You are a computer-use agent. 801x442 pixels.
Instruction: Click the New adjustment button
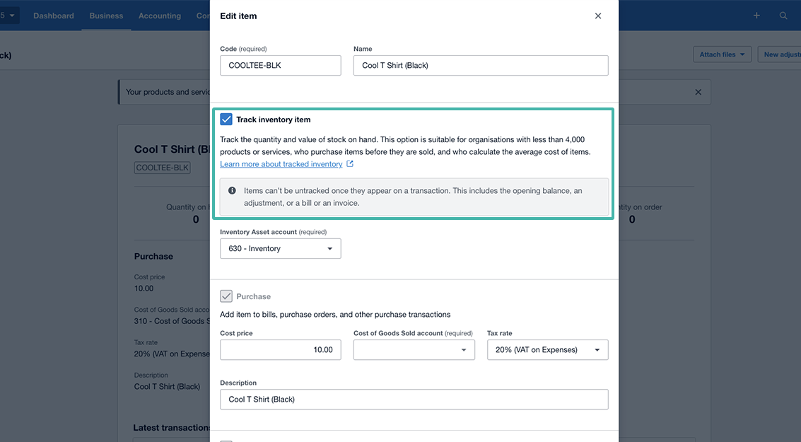[x=780, y=54]
